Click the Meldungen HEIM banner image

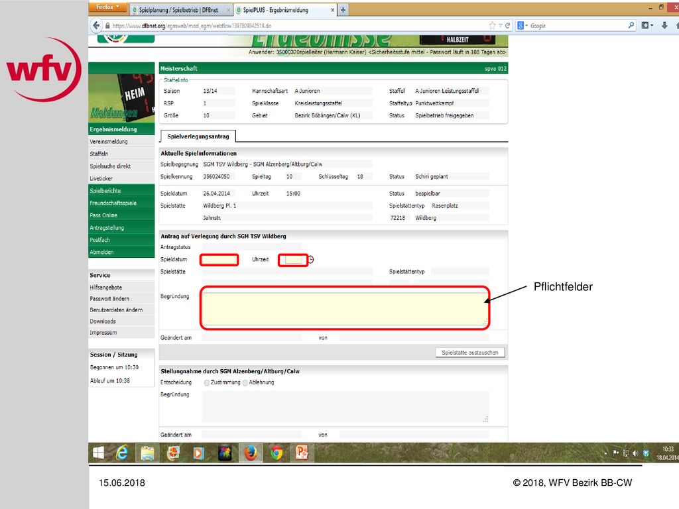click(x=121, y=98)
